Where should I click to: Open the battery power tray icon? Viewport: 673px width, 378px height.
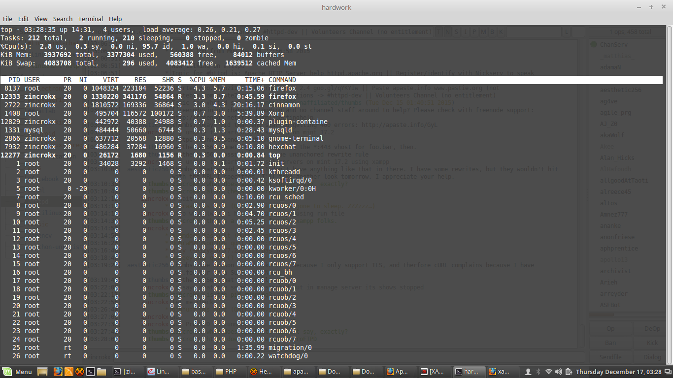tap(569, 372)
